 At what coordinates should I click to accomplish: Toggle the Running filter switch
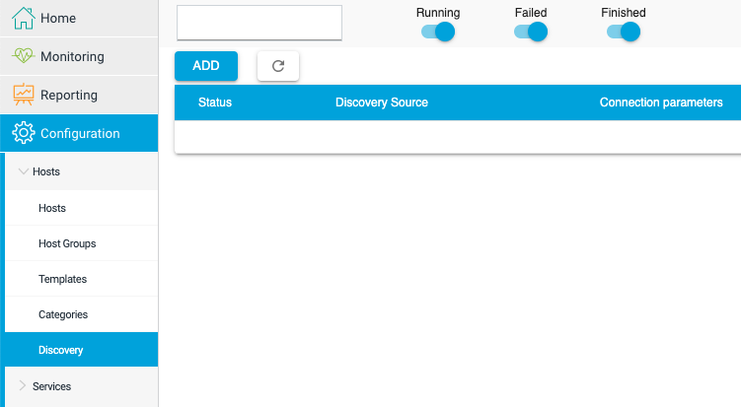tap(438, 33)
